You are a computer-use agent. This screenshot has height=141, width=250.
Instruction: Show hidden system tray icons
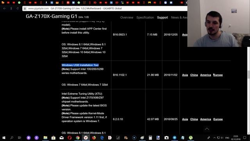coord(214,137)
